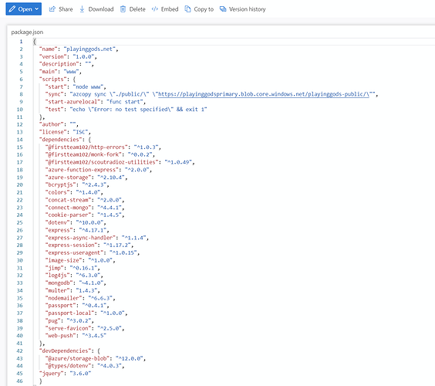Click "@firstteam102/monk-fork" dependency name

click(x=83, y=154)
